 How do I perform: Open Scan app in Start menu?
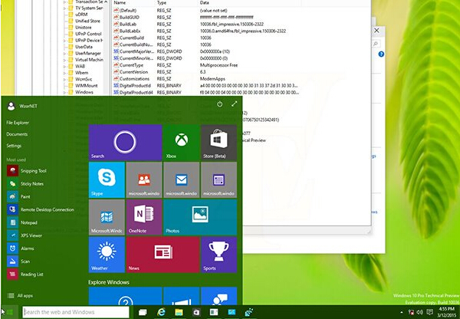[x=18, y=261]
